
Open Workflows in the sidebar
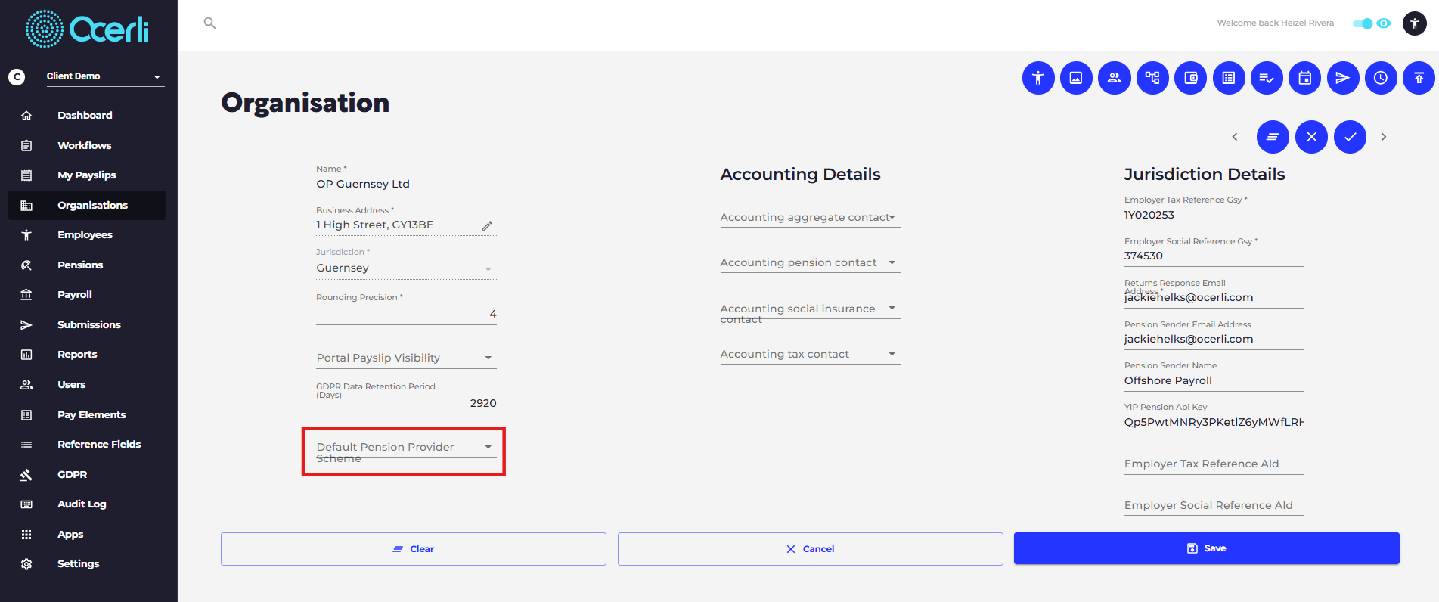pyautogui.click(x=87, y=145)
